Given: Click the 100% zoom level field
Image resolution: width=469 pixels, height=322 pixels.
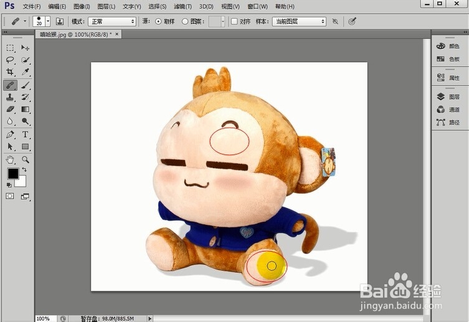Looking at the screenshot, I should (x=45, y=319).
